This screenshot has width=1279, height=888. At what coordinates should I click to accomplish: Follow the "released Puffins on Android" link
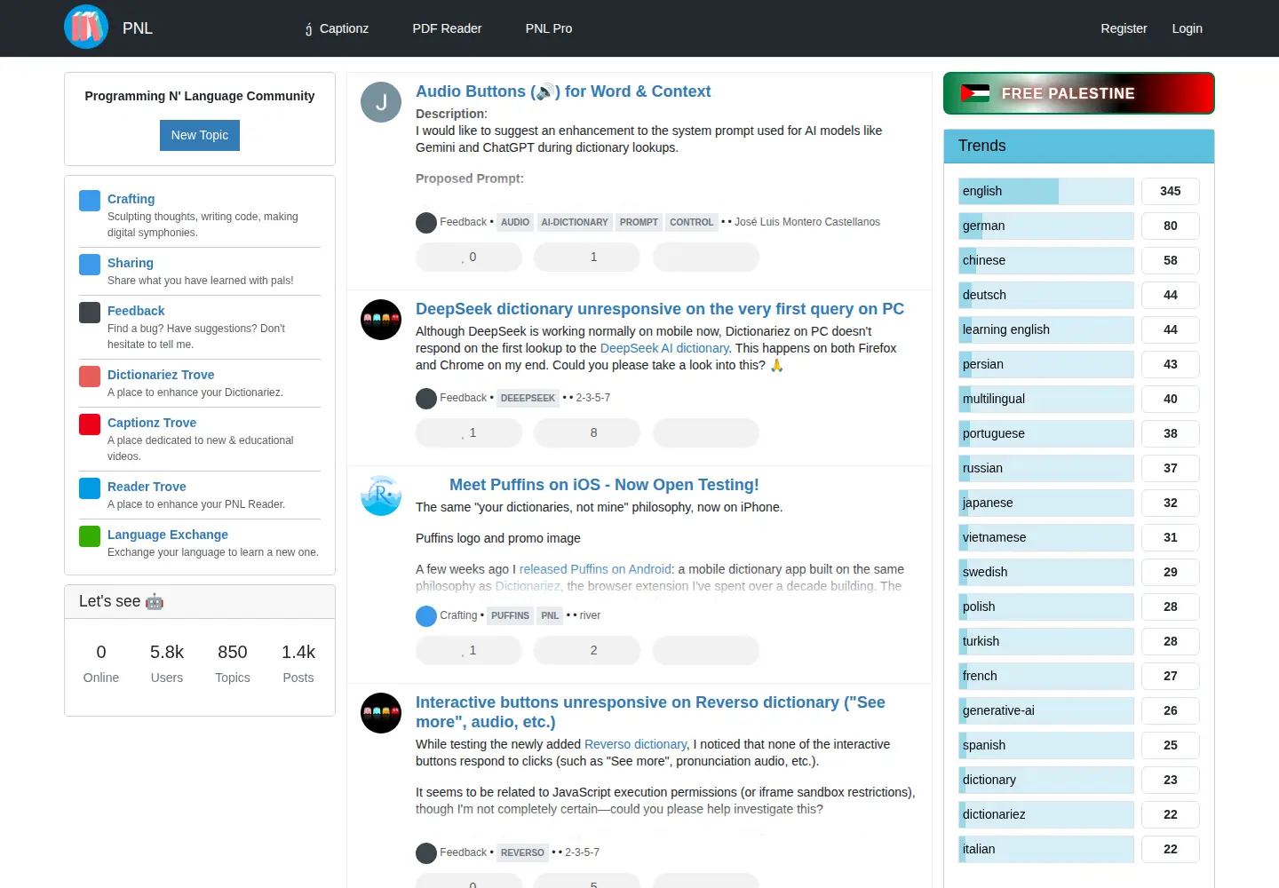[595, 569]
